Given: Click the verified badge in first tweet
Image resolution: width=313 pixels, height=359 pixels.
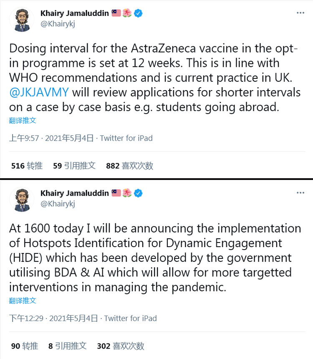Looking at the screenshot, I should pos(138,13).
